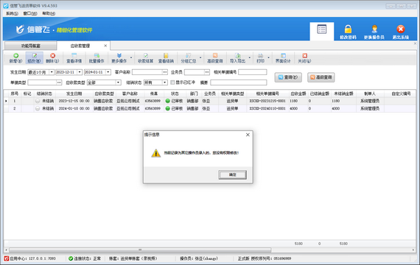Open 界面设计 interface design tool
This screenshot has height=265, width=420.
283,58
